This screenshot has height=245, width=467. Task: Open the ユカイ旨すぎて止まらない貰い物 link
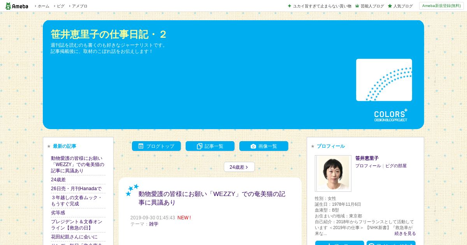point(322,6)
